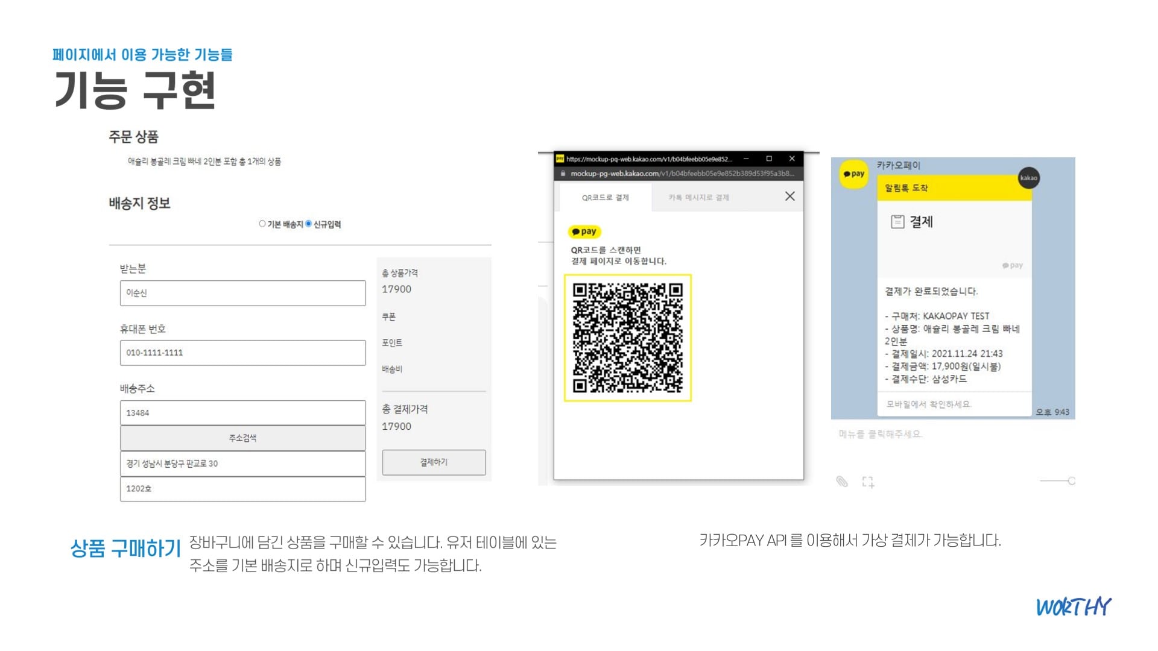Select the 신규입력 radio button
The height and width of the screenshot is (651, 1158).
[309, 224]
